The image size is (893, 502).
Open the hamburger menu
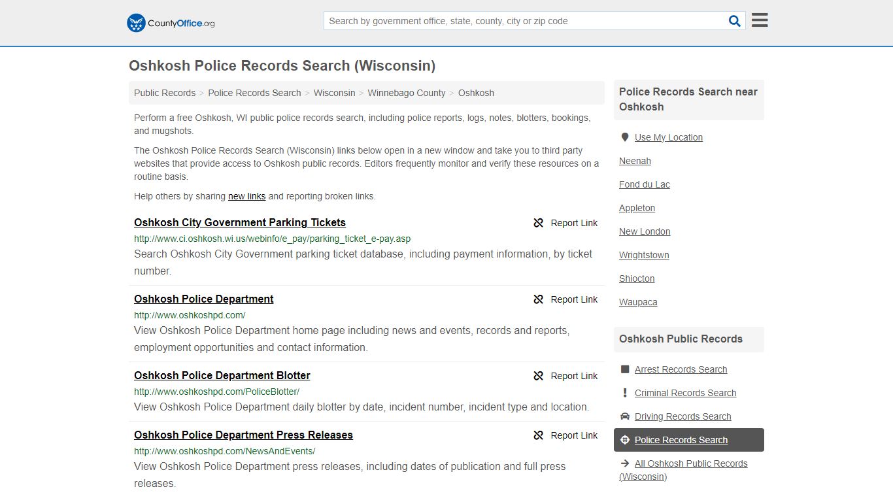point(760,20)
